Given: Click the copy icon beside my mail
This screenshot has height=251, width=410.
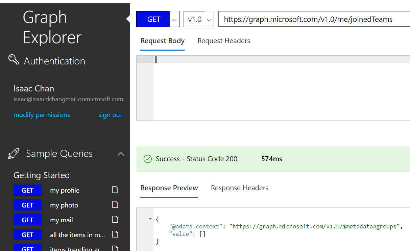Looking at the screenshot, I should [115, 220].
